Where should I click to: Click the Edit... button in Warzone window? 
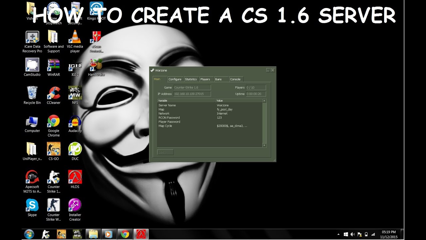coord(165,152)
